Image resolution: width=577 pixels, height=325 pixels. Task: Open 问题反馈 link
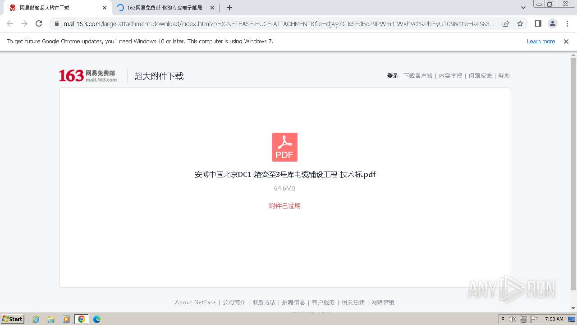480,76
